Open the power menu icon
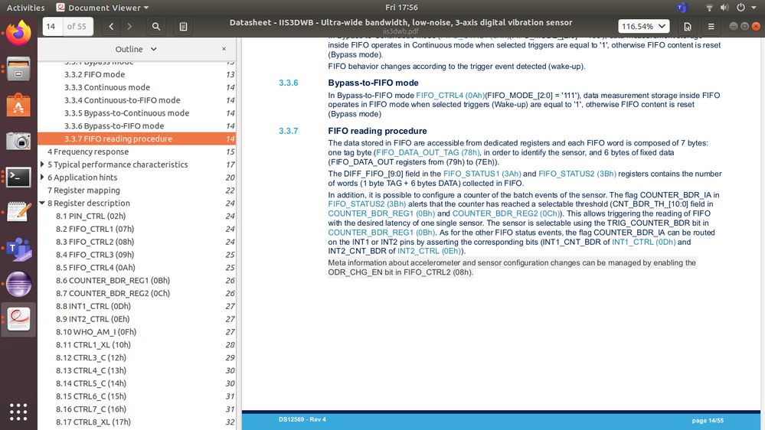 point(740,8)
